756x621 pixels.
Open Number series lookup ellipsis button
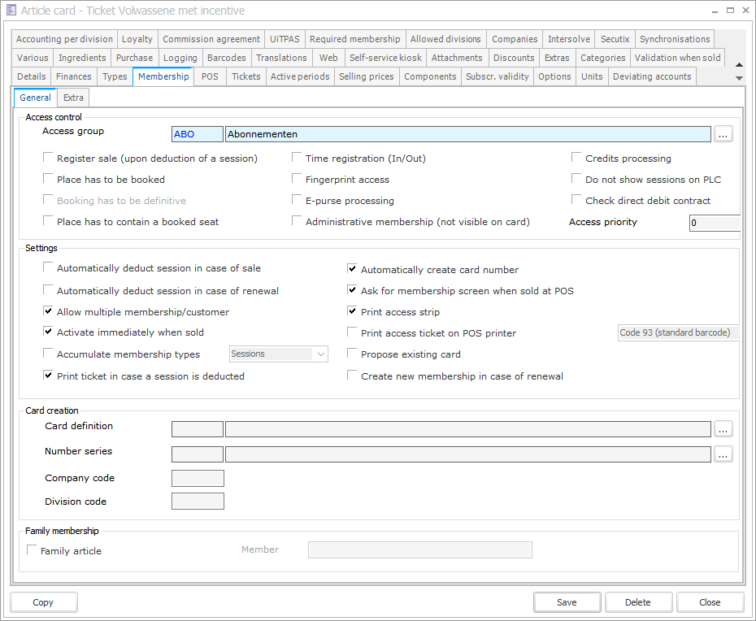pyautogui.click(x=723, y=454)
